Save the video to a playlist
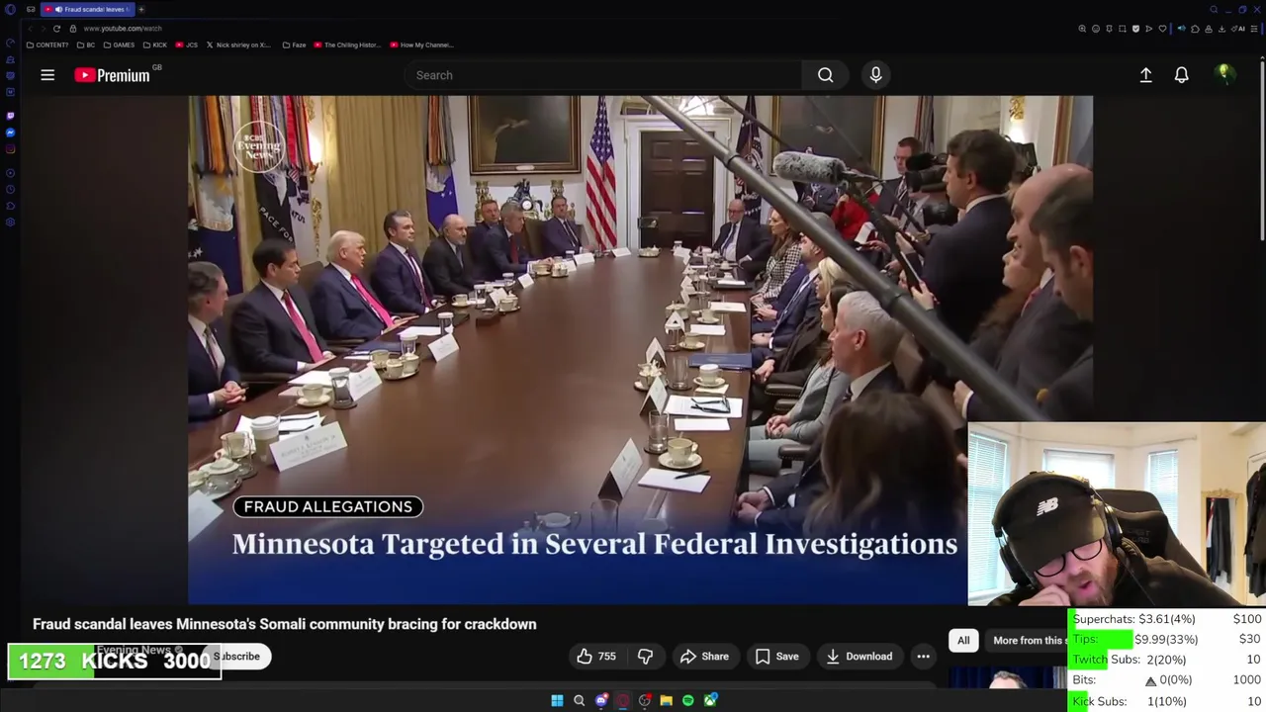This screenshot has width=1266, height=712. (776, 656)
